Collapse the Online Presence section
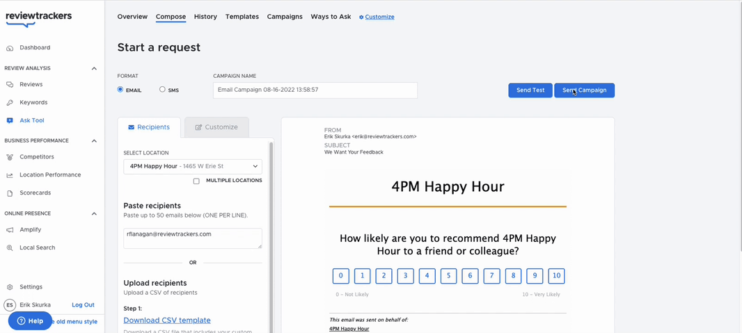Image resolution: width=742 pixels, height=333 pixels. [x=94, y=213]
